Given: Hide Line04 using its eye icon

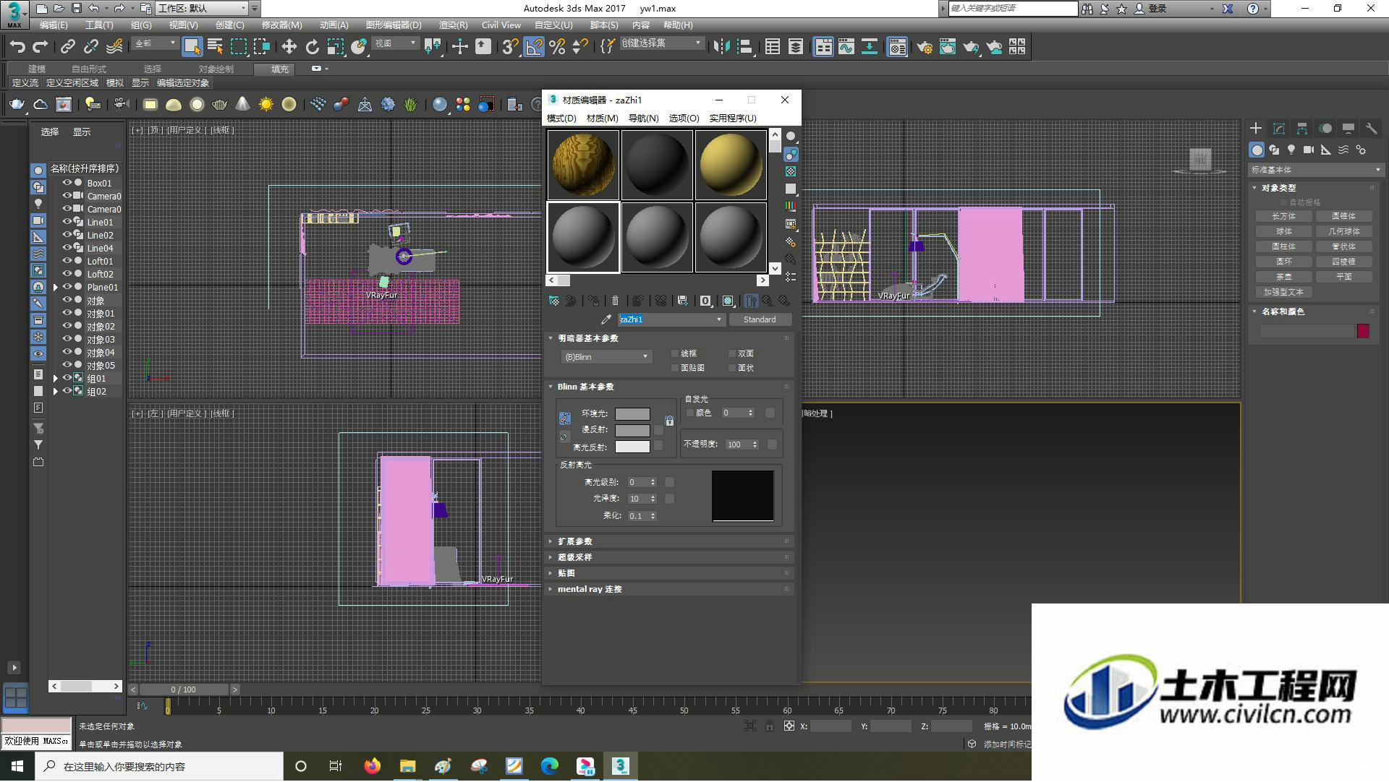Looking at the screenshot, I should [67, 248].
